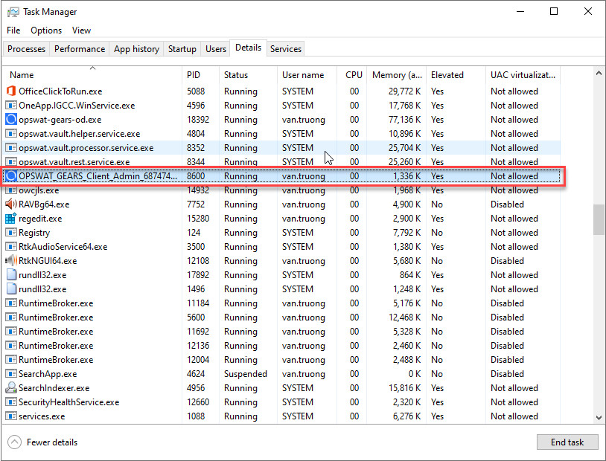
Task: Sort by the User name column header
Action: tap(307, 75)
